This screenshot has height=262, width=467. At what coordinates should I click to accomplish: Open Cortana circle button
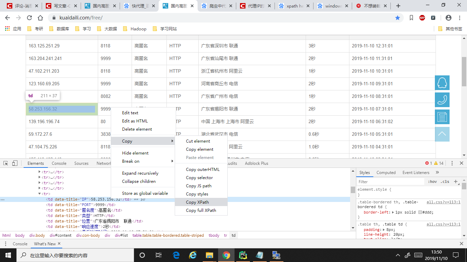pyautogui.click(x=142, y=255)
